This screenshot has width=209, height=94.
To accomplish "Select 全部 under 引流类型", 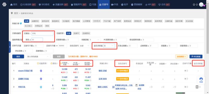I will (69, 33).
